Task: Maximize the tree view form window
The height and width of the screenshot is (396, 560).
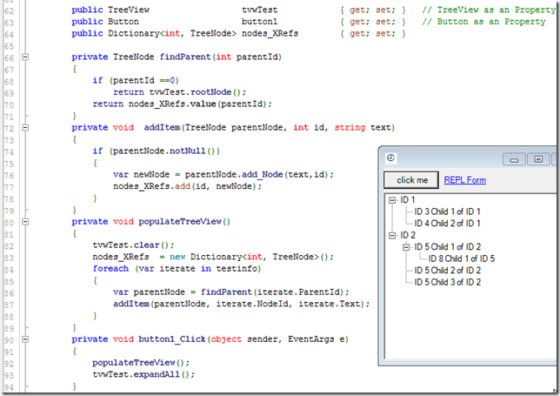Action: click(x=538, y=159)
